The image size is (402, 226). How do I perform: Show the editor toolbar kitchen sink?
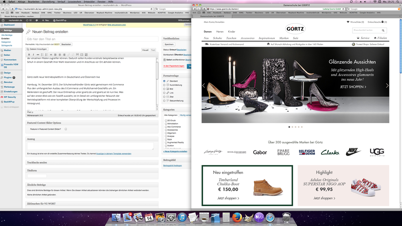pyautogui.click(x=86, y=54)
